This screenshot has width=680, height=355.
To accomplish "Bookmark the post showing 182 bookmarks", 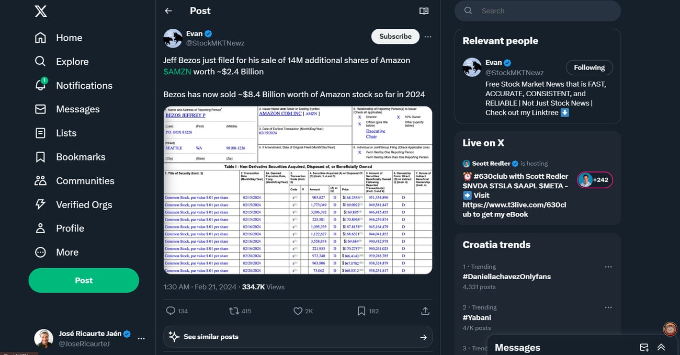I will 361,311.
